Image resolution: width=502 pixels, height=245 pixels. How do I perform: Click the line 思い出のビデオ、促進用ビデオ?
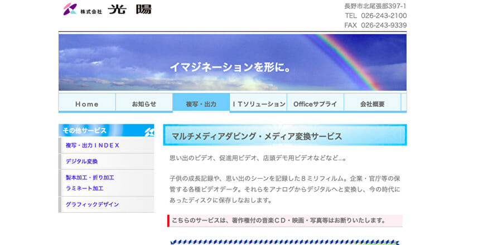(259, 158)
